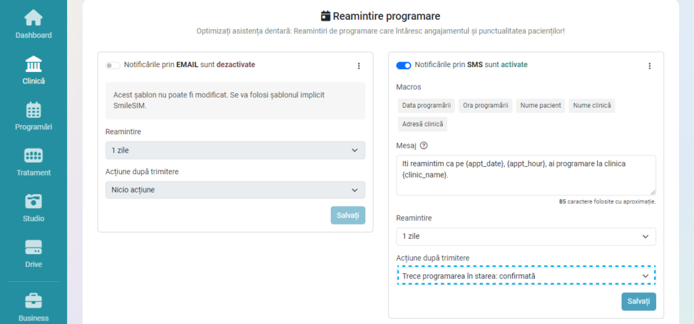Click Salvați in the SMS panel

tap(638, 302)
